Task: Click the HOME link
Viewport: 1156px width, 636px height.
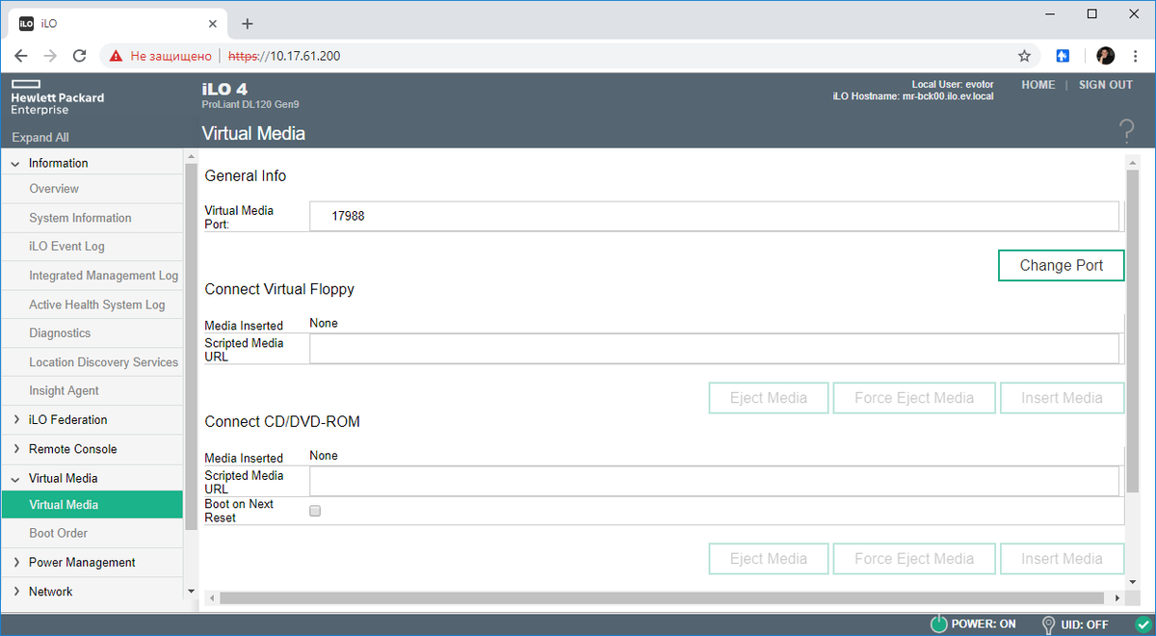Action: tap(1038, 85)
